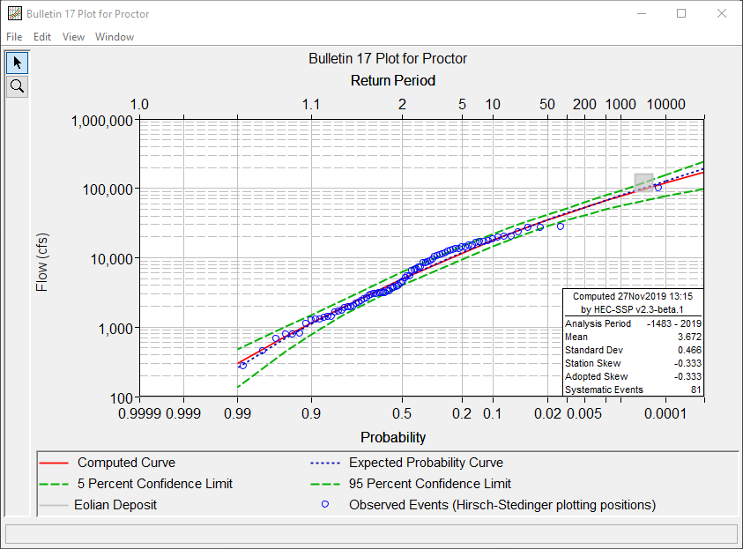Click the 0.0001 probability axis label

point(665,413)
